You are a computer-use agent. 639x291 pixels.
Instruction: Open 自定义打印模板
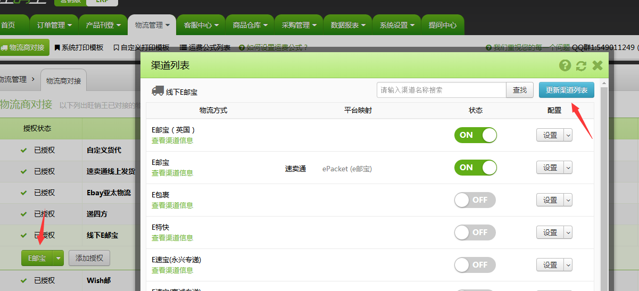pos(142,47)
